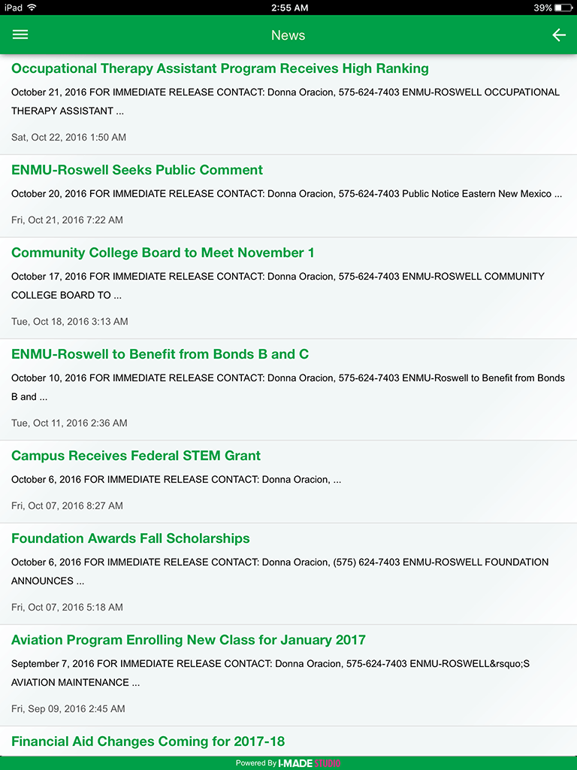Open Campus Receives Federal STEM Grant
Screen dimensions: 577x770
click(136, 456)
